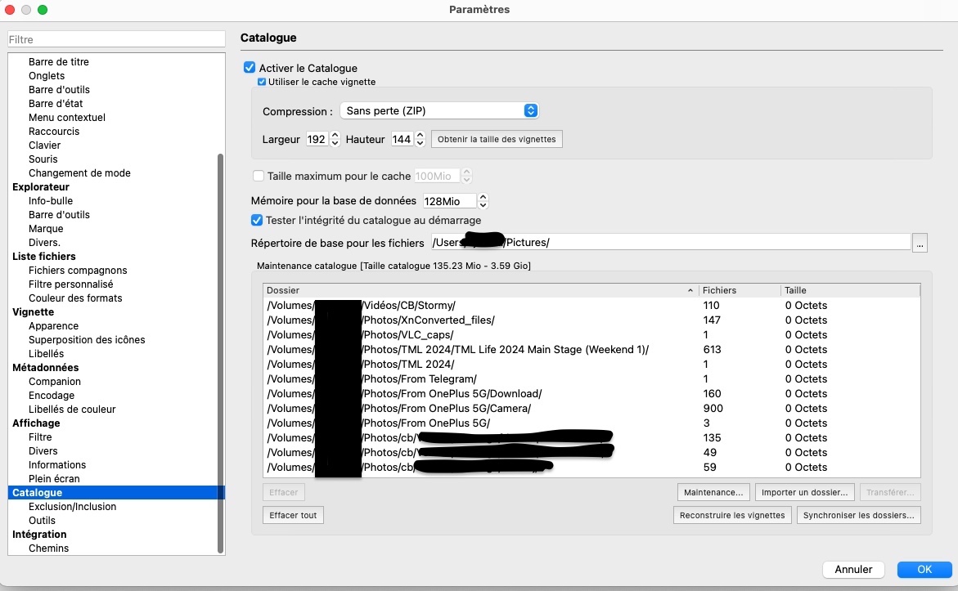Toggle Tester l'intégrité du catalogue au démarrage
Viewport: 958px width, 591px height.
tap(257, 220)
